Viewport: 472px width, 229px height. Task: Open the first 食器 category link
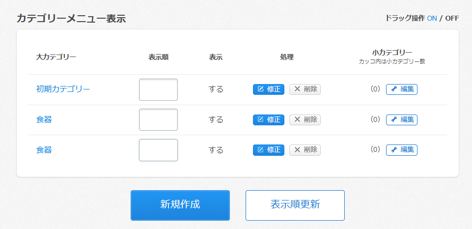(x=44, y=119)
